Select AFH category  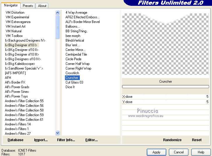pyautogui.click(x=8, y=78)
